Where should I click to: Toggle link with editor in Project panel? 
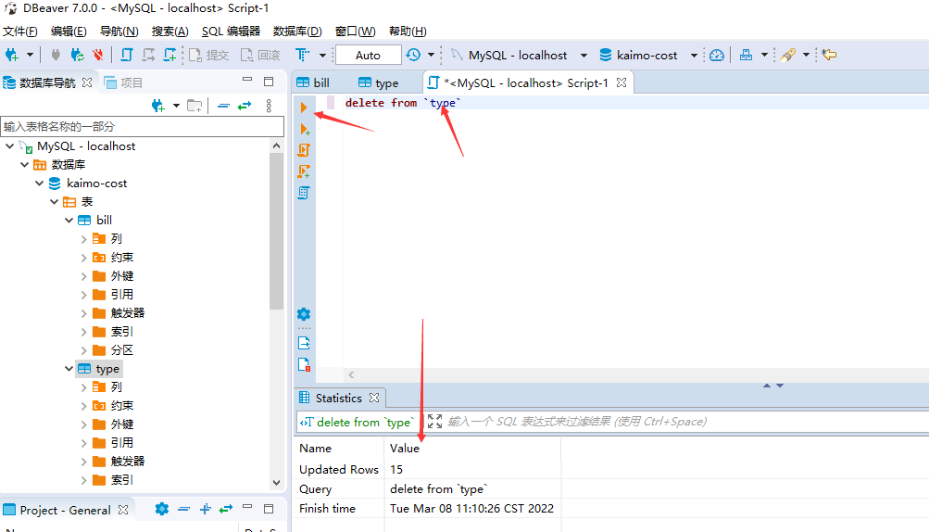click(x=226, y=509)
